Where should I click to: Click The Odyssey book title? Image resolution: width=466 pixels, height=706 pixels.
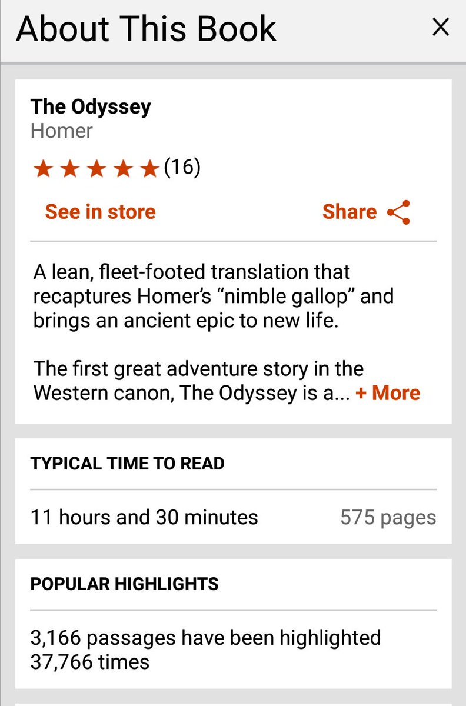(91, 106)
